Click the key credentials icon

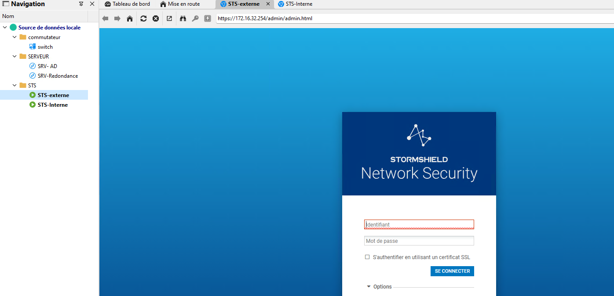pyautogui.click(x=195, y=18)
